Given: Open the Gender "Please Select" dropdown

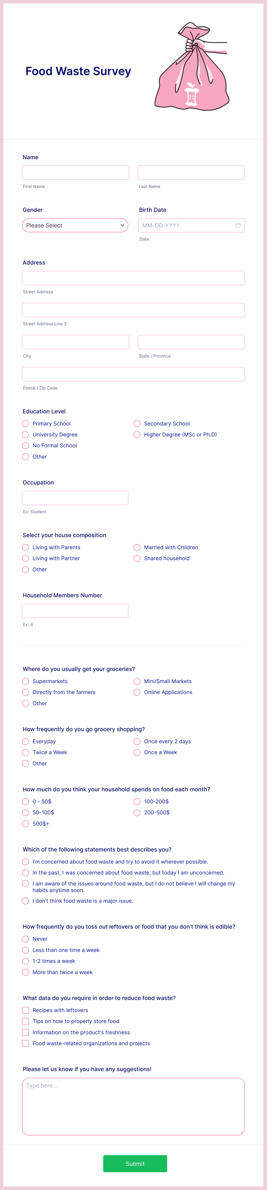Looking at the screenshot, I should pyautogui.click(x=75, y=225).
